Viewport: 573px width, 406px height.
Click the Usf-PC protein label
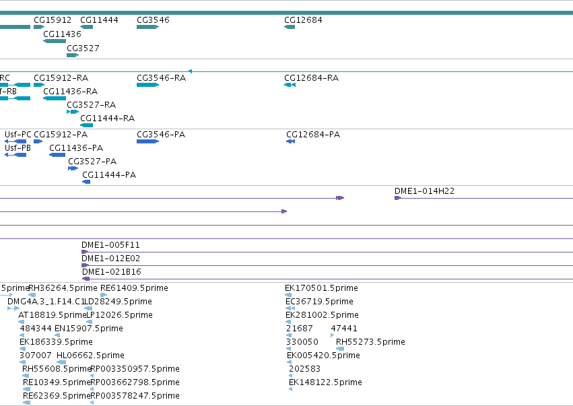18,135
